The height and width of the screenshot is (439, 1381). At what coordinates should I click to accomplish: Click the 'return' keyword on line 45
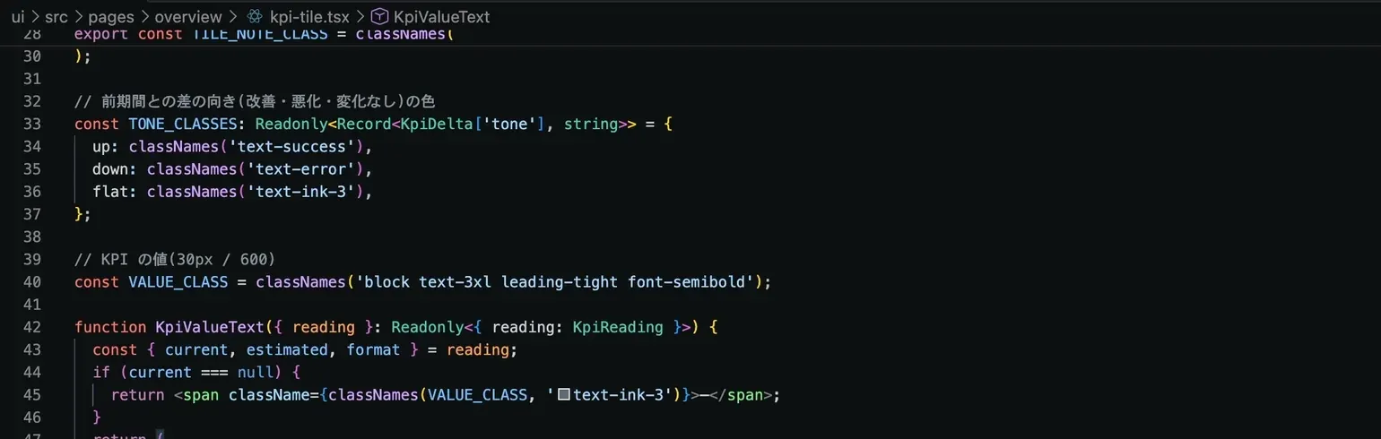(x=137, y=395)
